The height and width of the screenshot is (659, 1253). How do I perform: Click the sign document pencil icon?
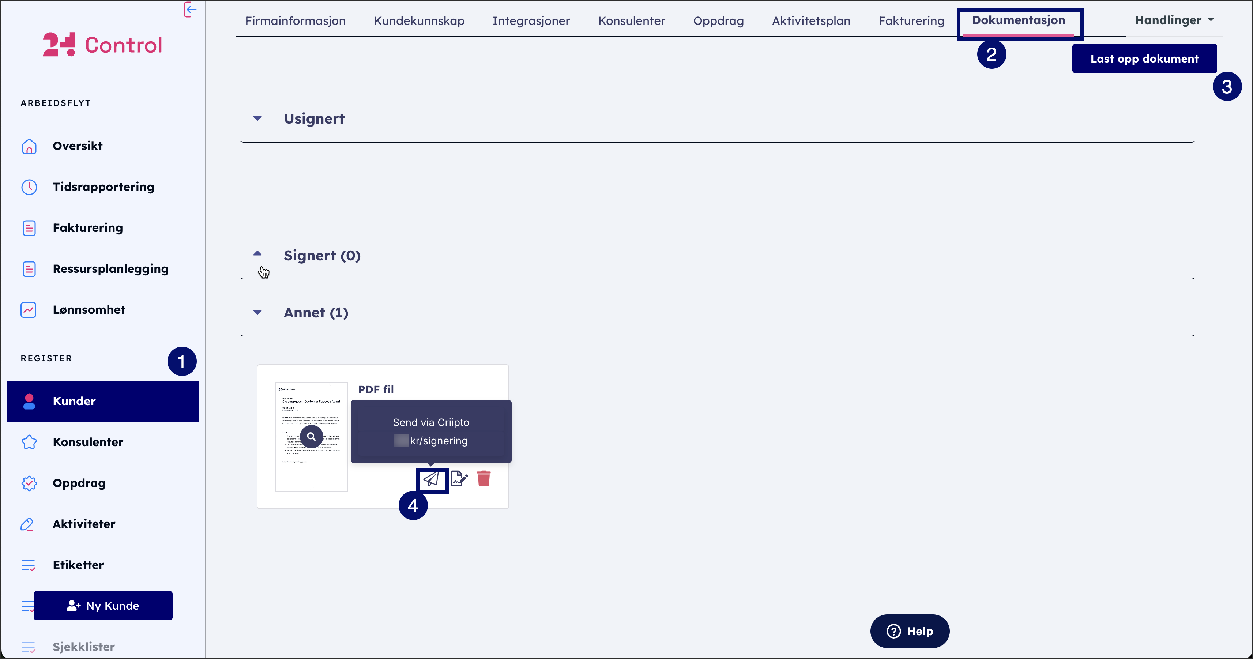click(459, 479)
